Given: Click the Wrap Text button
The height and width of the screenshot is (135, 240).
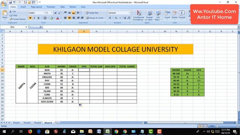Looking at the screenshot, I should [x=92, y=13].
